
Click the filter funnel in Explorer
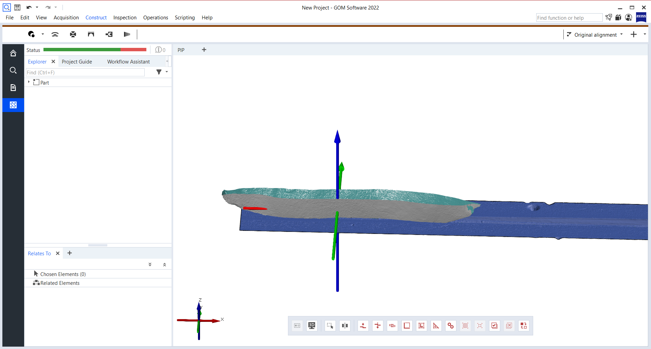(159, 72)
